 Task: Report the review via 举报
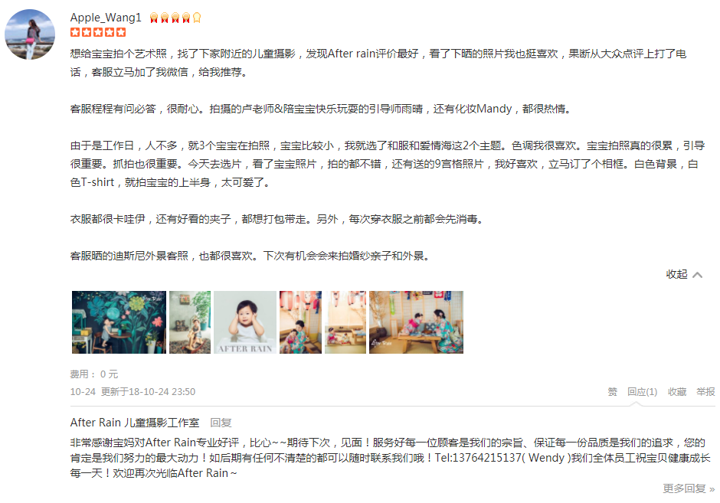point(705,391)
